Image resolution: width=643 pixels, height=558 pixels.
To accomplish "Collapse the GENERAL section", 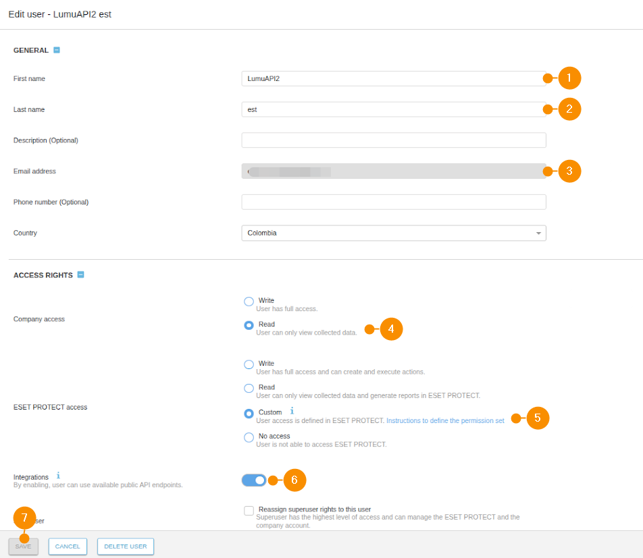I will pos(57,50).
